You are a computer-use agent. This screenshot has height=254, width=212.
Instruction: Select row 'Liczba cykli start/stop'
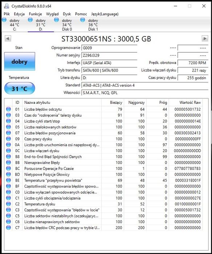pyautogui.click(x=103, y=121)
